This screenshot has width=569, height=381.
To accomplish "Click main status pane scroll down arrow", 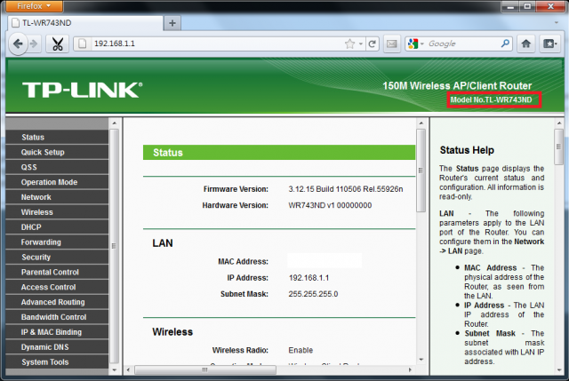I will point(421,360).
